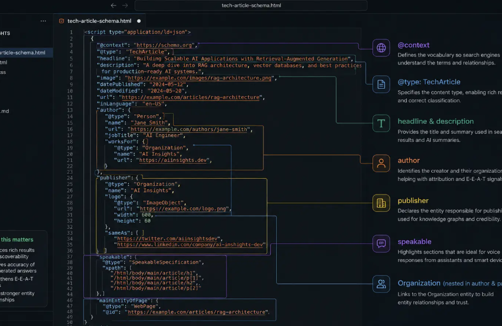The width and height of the screenshot is (502, 326).
Task: Click line number 37 in the gutter
Action: [70, 256]
